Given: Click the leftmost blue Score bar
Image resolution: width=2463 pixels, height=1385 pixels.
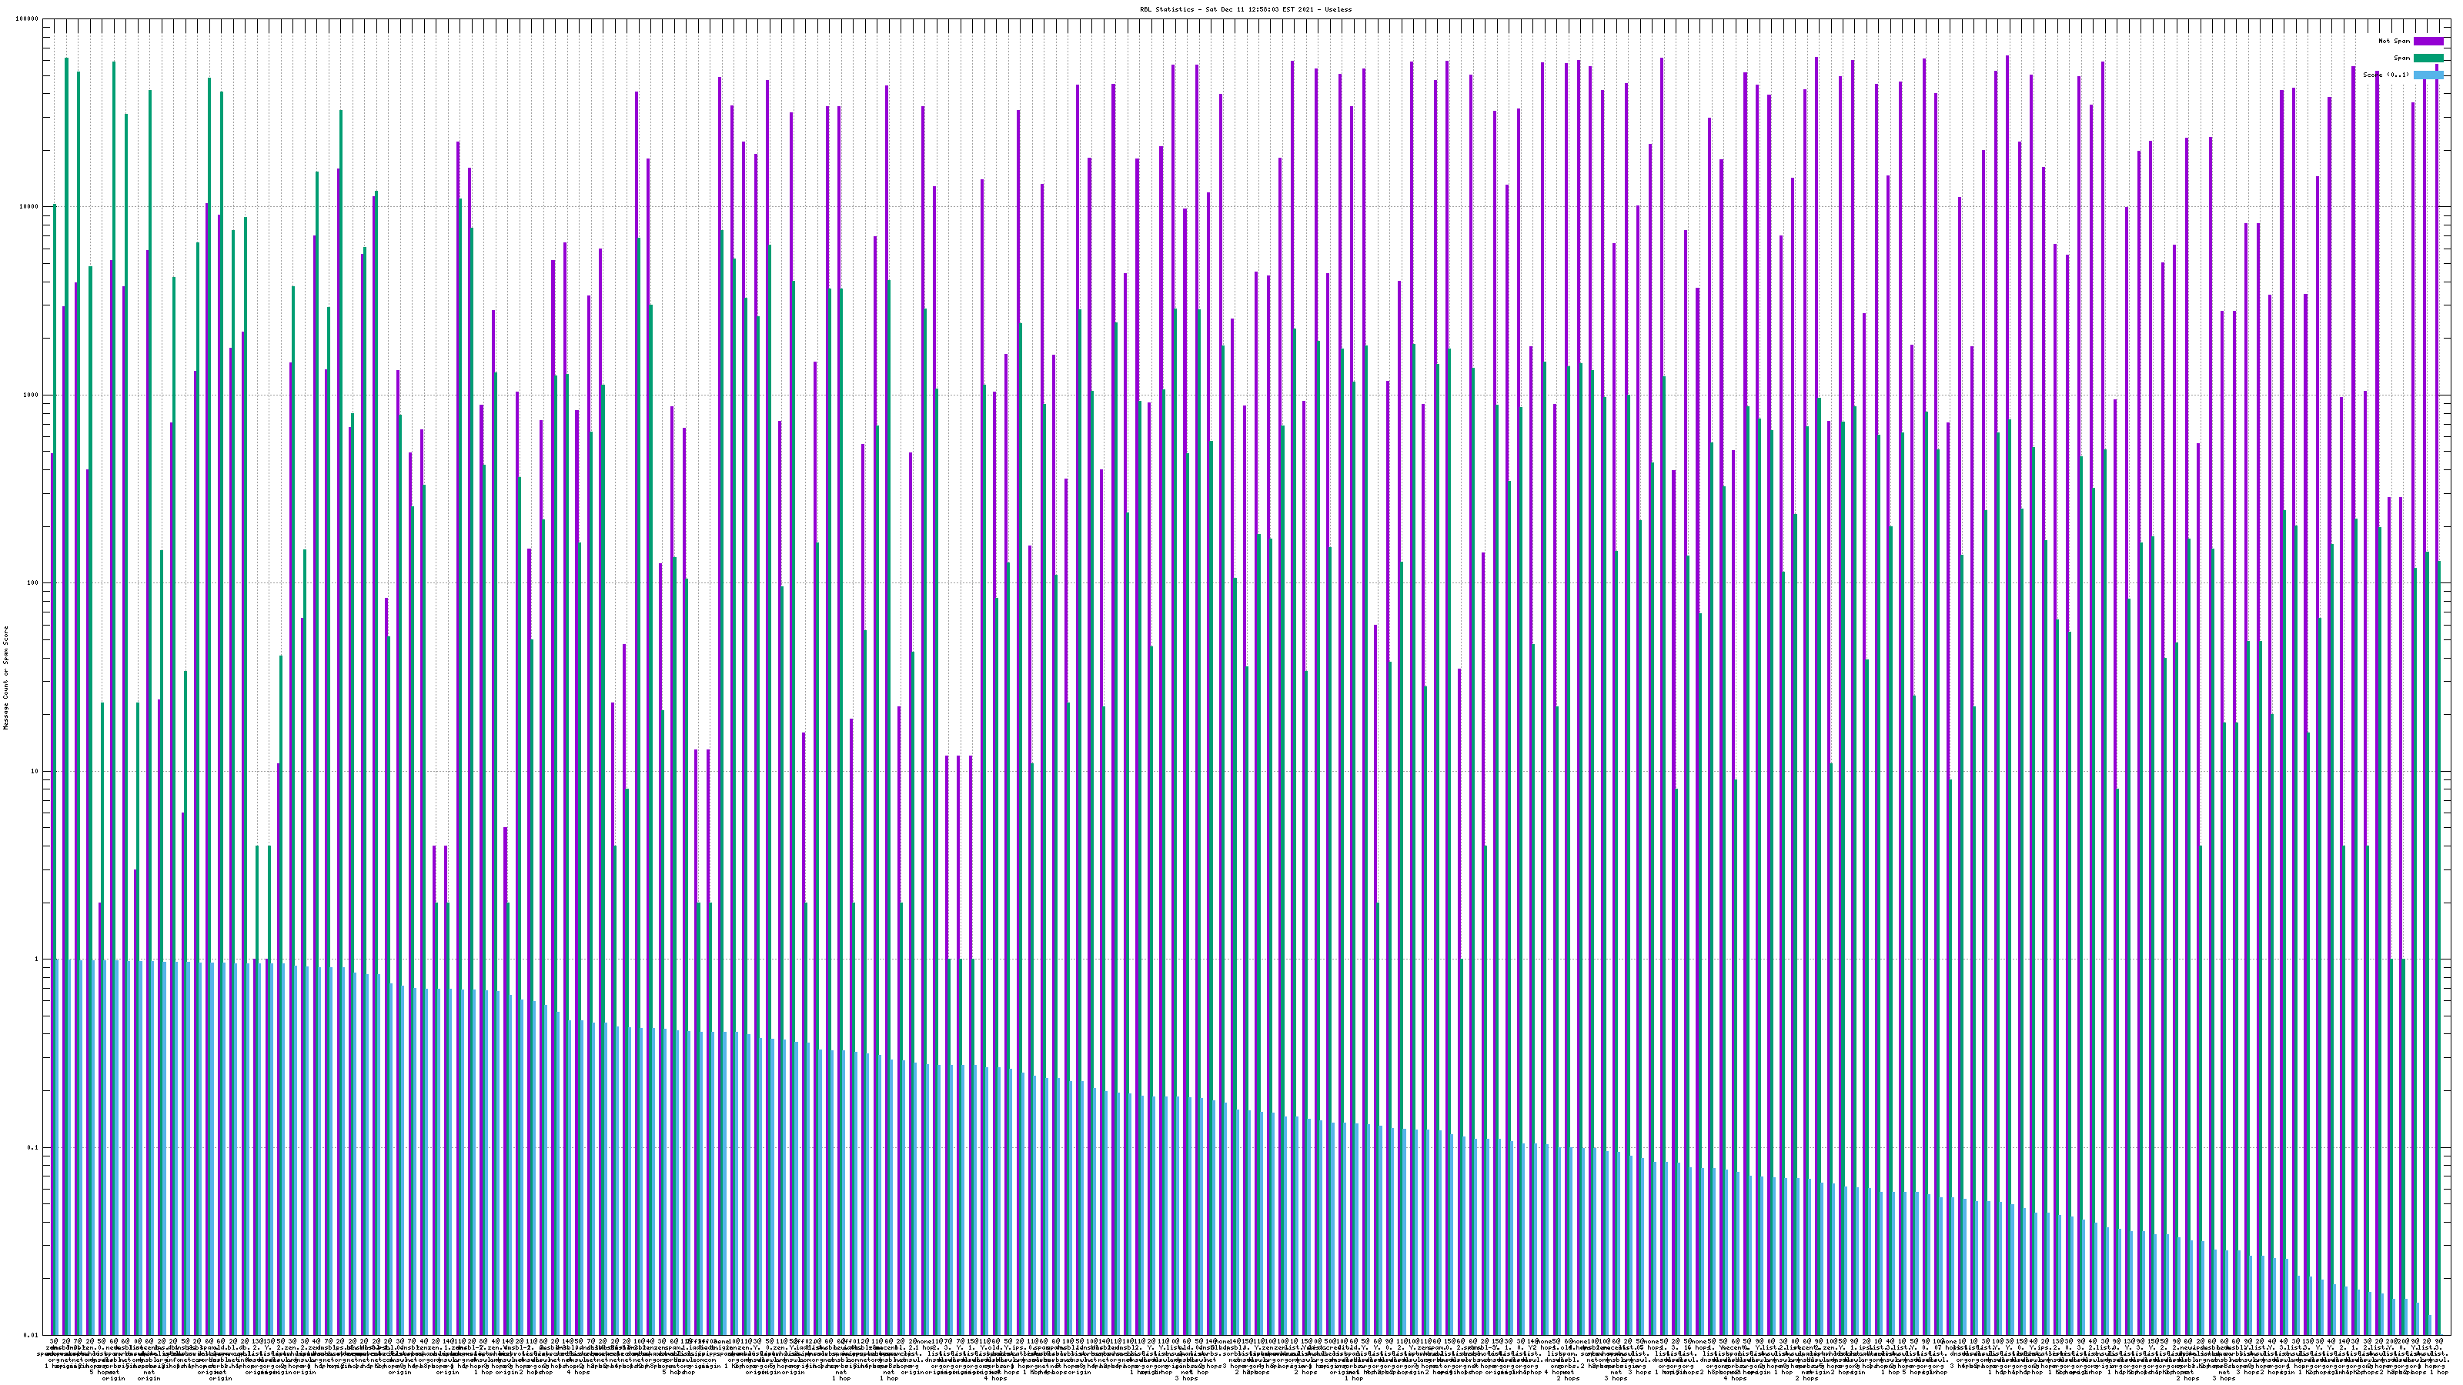Looking at the screenshot, I should 56,1147.
